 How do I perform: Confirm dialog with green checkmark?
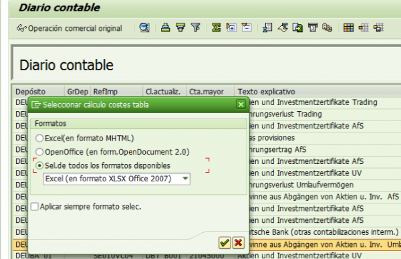click(x=225, y=243)
